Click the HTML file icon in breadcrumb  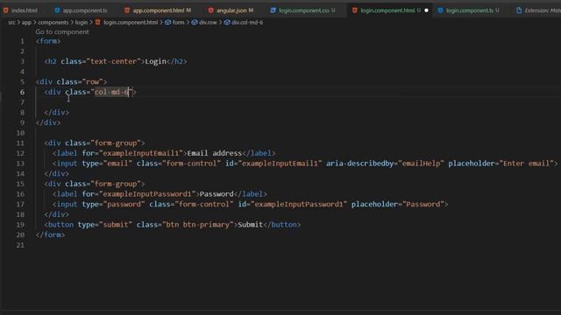tap(97, 22)
